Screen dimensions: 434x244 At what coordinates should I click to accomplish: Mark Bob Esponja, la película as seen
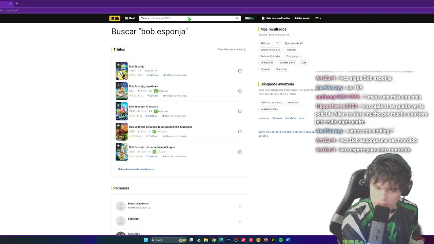pyautogui.click(x=175, y=96)
